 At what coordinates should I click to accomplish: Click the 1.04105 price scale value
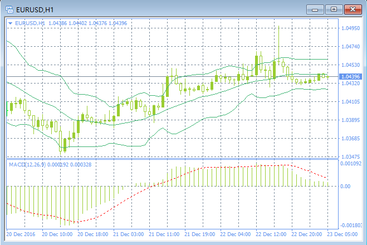[350, 101]
